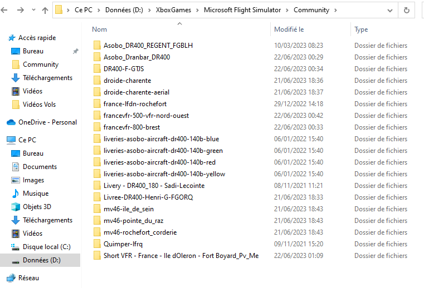Sort by Type column header
Image resolution: width=424 pixels, height=288 pixels.
(361, 29)
